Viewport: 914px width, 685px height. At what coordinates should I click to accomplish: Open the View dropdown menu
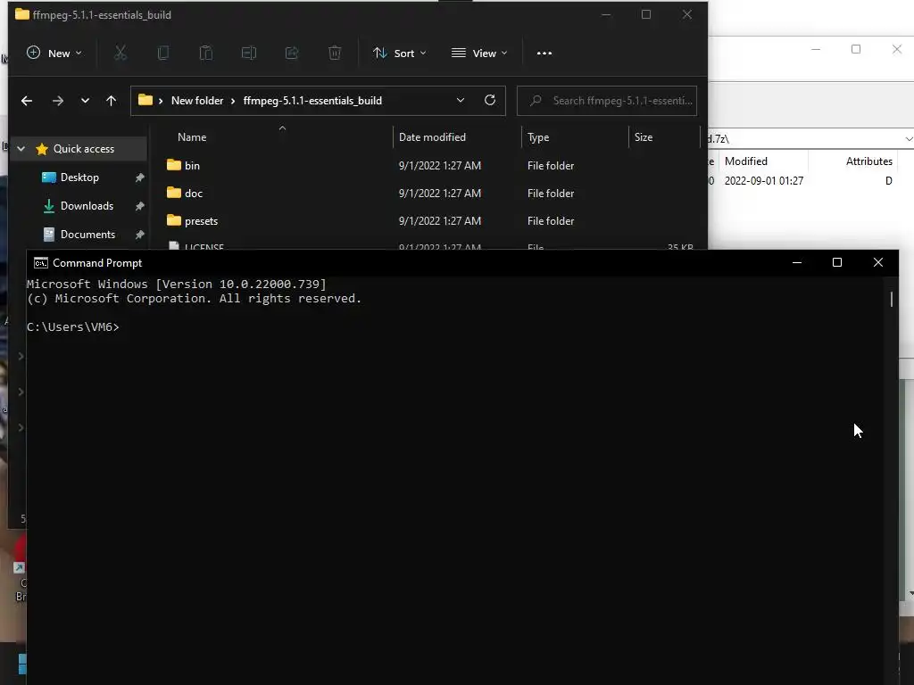tap(479, 53)
